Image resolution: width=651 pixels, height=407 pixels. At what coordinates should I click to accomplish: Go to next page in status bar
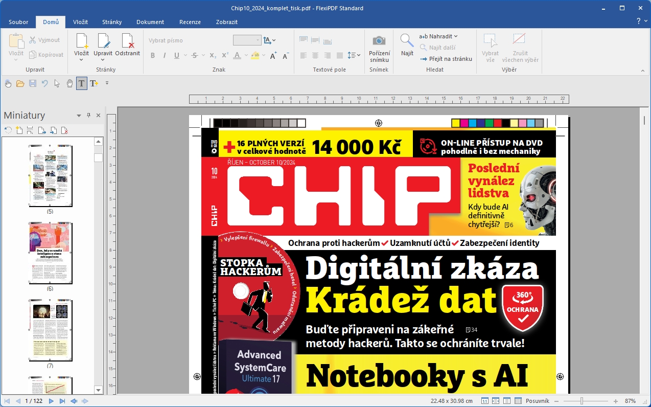(x=51, y=401)
